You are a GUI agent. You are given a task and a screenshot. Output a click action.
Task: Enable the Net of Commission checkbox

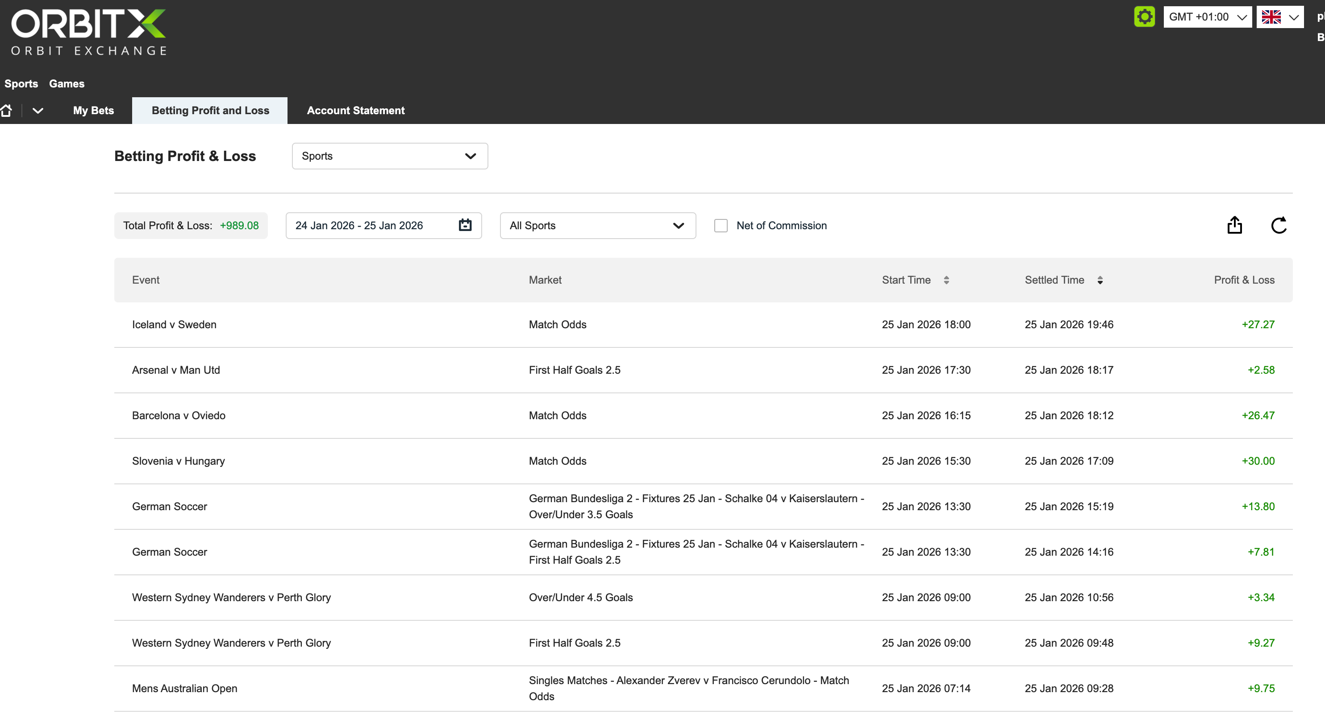721,226
